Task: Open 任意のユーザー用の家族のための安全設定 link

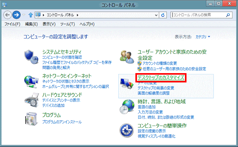Action: click(174, 69)
